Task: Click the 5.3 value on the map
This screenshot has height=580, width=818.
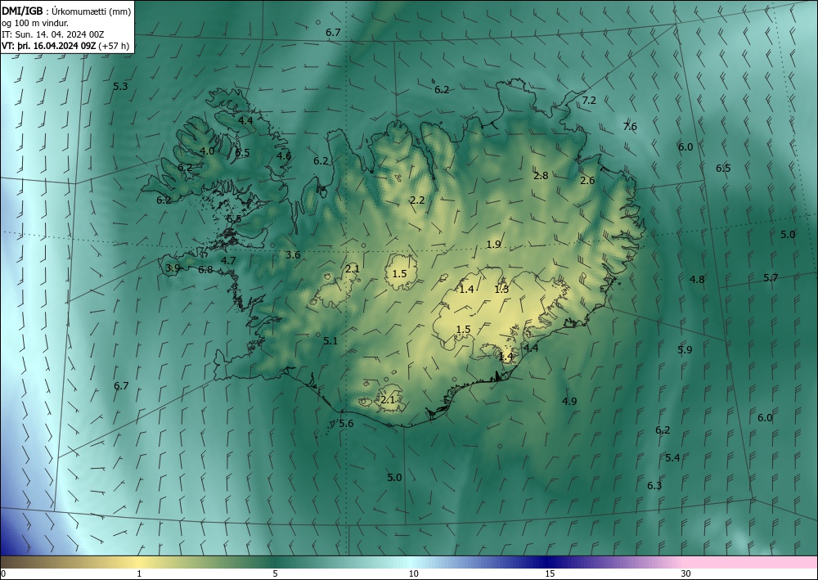Action: coord(120,87)
